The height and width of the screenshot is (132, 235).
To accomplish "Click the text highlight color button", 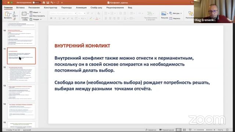I will 91,18.
